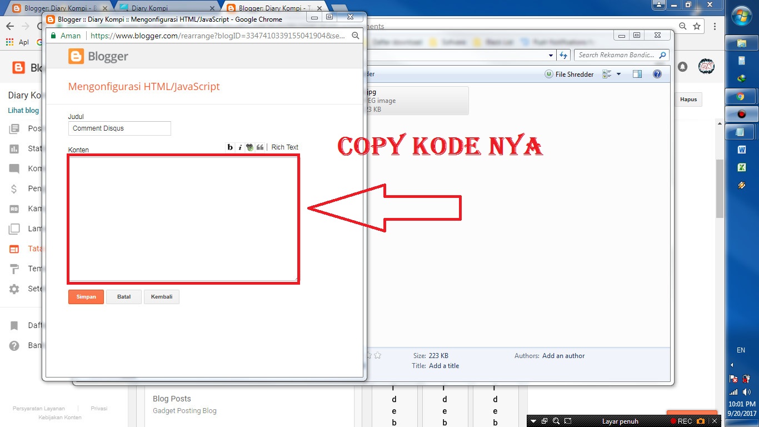The image size is (759, 427).
Task: Open Explorer help question mark
Action: [657, 74]
